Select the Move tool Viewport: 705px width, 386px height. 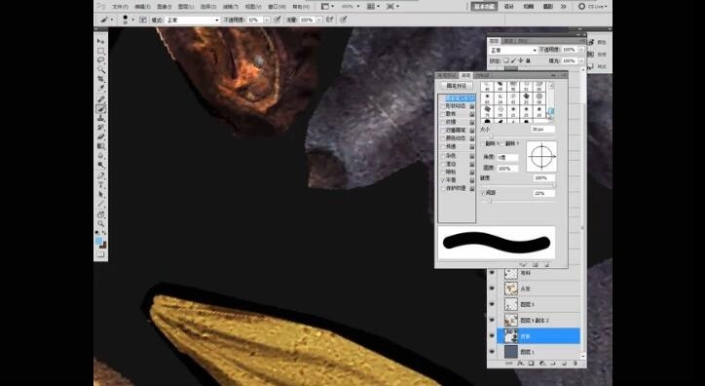click(x=101, y=41)
